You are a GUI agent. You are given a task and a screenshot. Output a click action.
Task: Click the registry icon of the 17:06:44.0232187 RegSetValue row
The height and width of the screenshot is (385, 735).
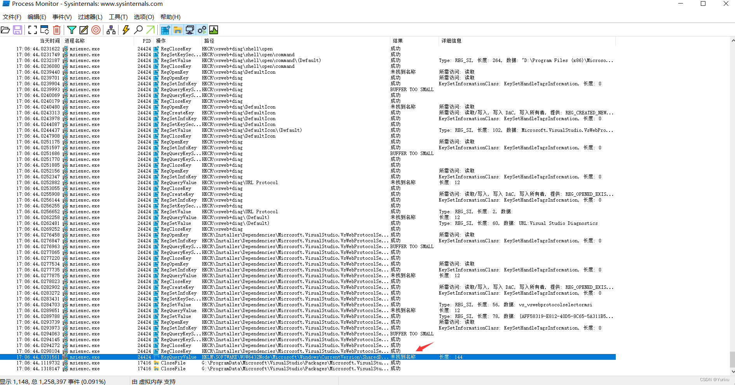pyautogui.click(x=156, y=60)
